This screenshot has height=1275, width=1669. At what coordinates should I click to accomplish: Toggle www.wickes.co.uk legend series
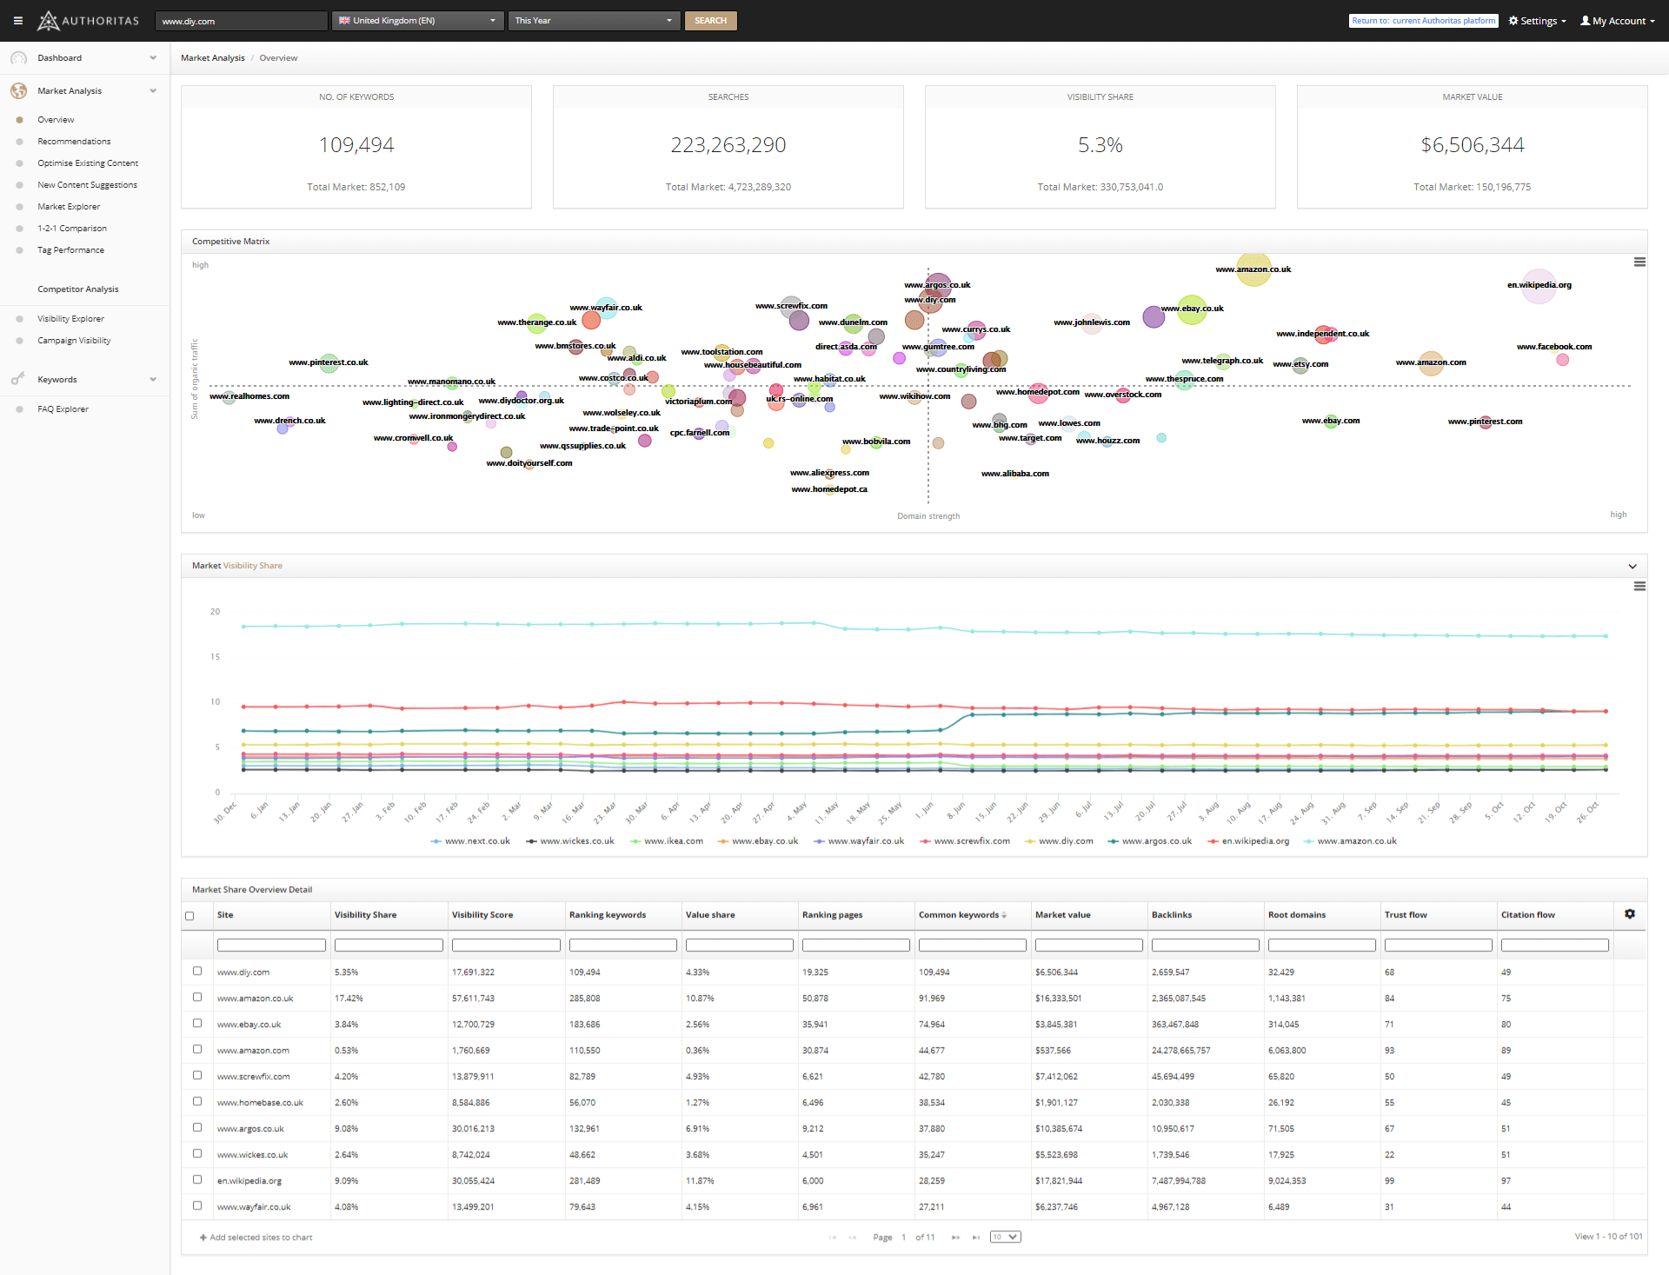tap(569, 841)
